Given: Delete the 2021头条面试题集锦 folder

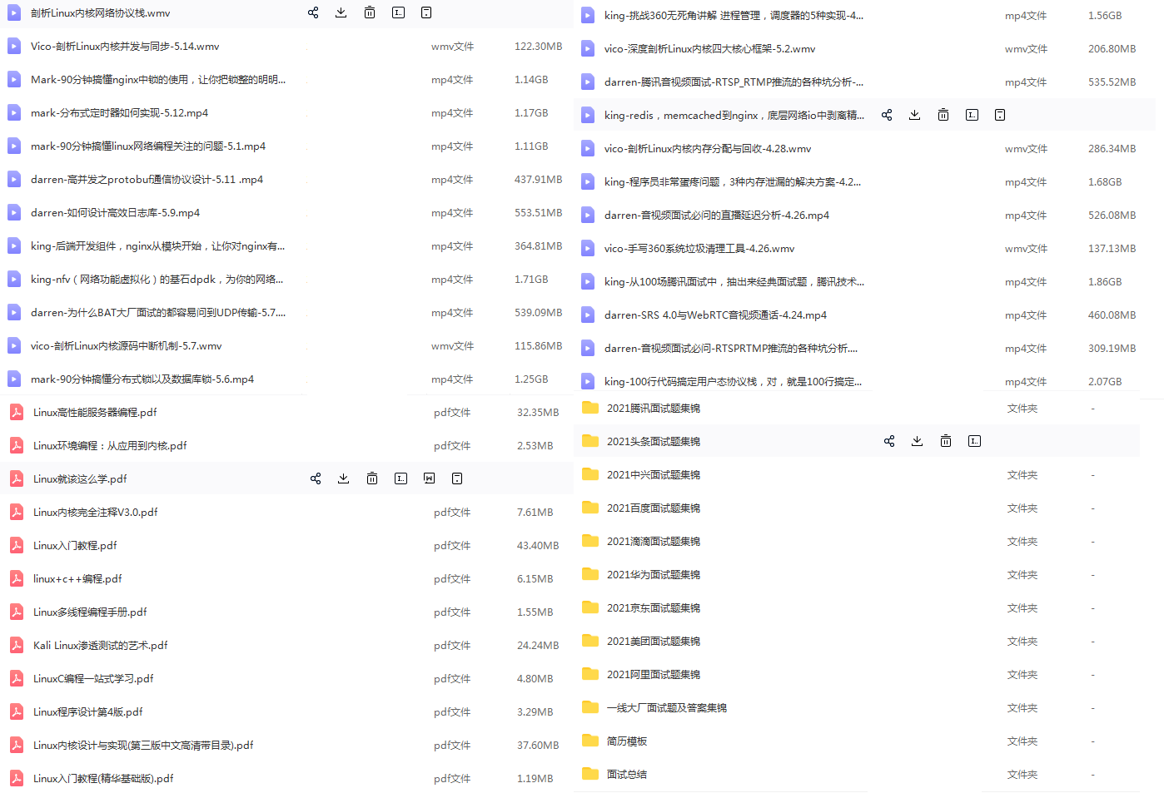Looking at the screenshot, I should click(x=946, y=441).
